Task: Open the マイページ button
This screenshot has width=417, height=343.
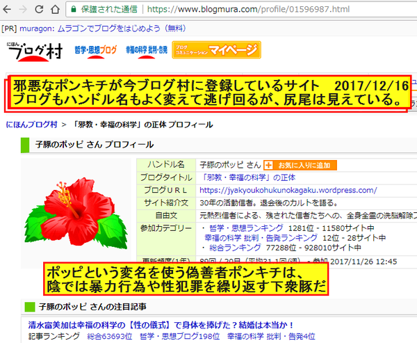Action: pyautogui.click(x=216, y=50)
